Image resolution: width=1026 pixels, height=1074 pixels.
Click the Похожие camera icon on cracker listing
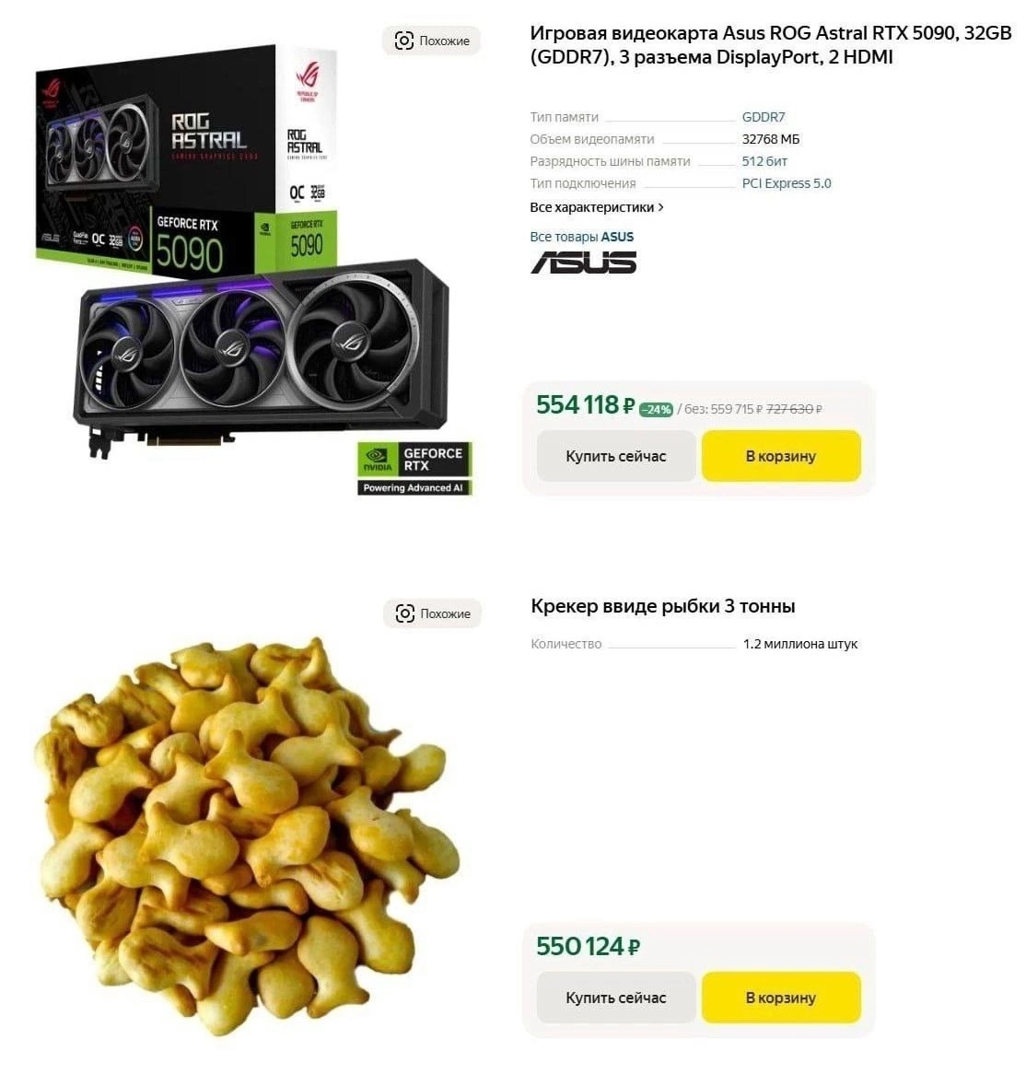405,613
